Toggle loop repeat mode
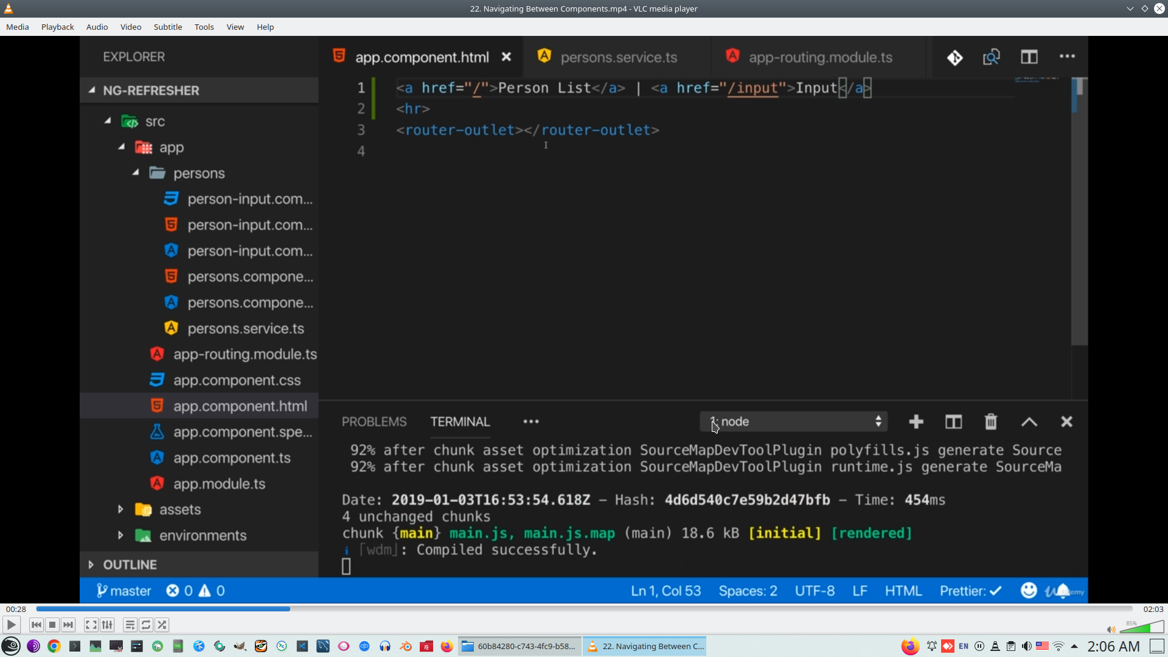 146,625
